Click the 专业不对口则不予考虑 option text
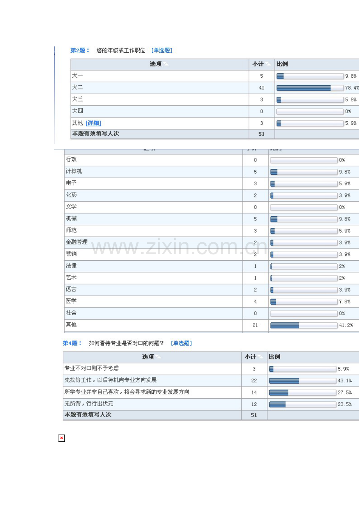This screenshot has height=508, width=359. click(94, 369)
